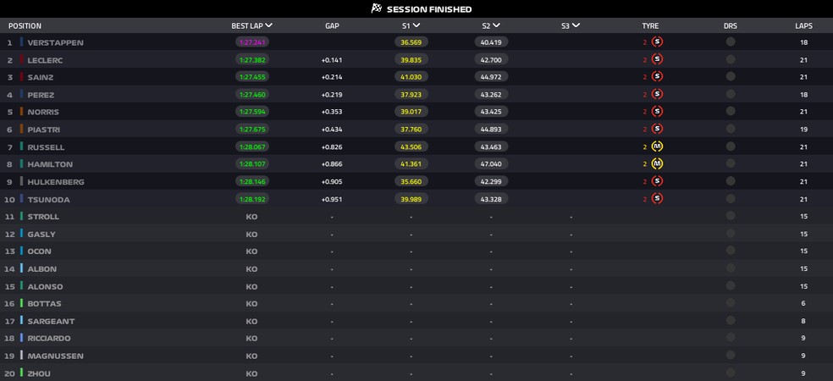Click Hulkenberg's DRS indicator dot
The width and height of the screenshot is (833, 381).
click(x=731, y=180)
